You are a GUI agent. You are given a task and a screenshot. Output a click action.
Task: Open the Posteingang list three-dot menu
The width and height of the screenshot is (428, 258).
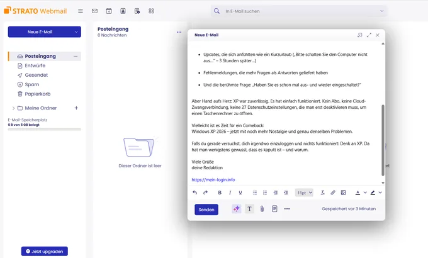(179, 32)
